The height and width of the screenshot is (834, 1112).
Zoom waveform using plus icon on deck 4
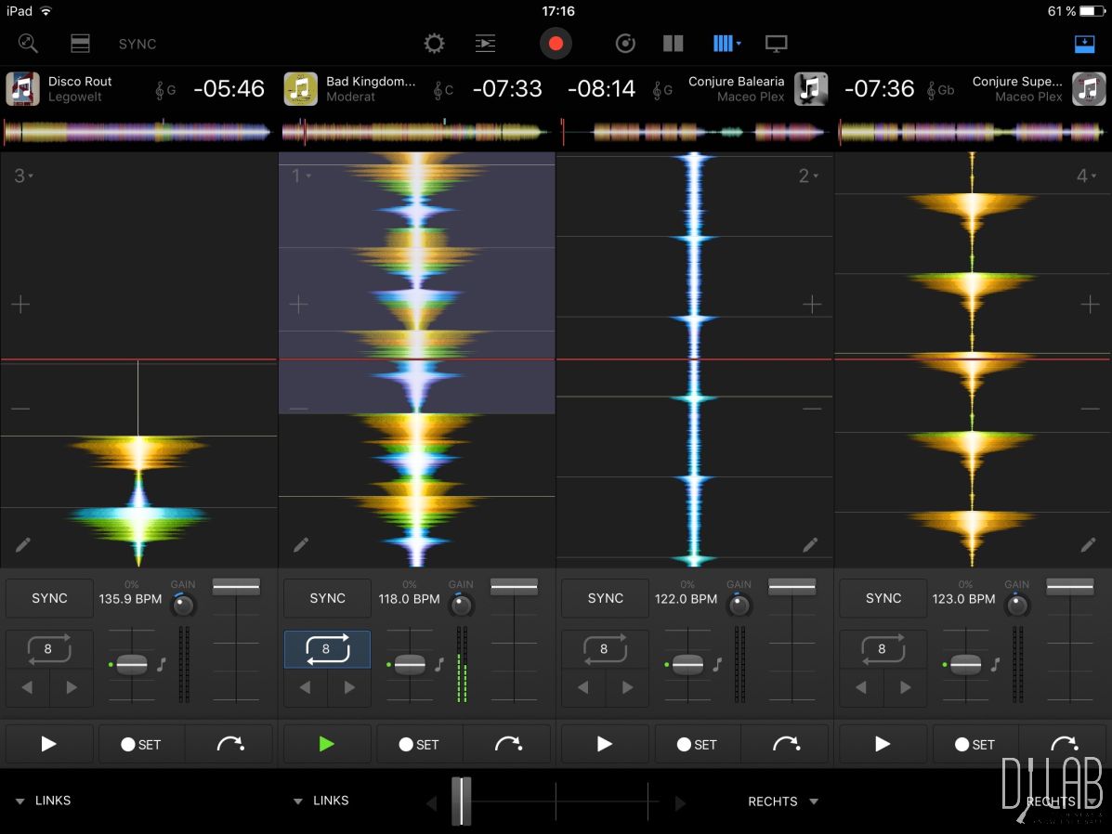[1089, 304]
